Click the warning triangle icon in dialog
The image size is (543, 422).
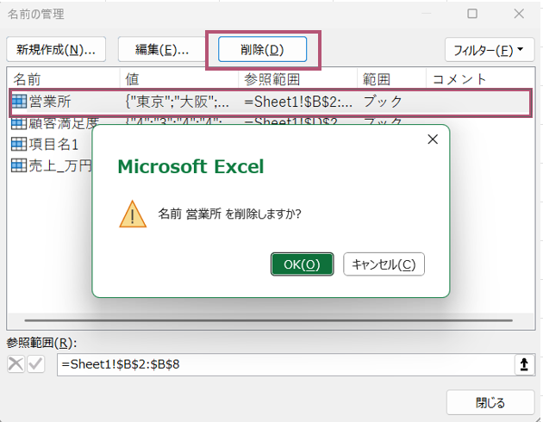pos(133,214)
